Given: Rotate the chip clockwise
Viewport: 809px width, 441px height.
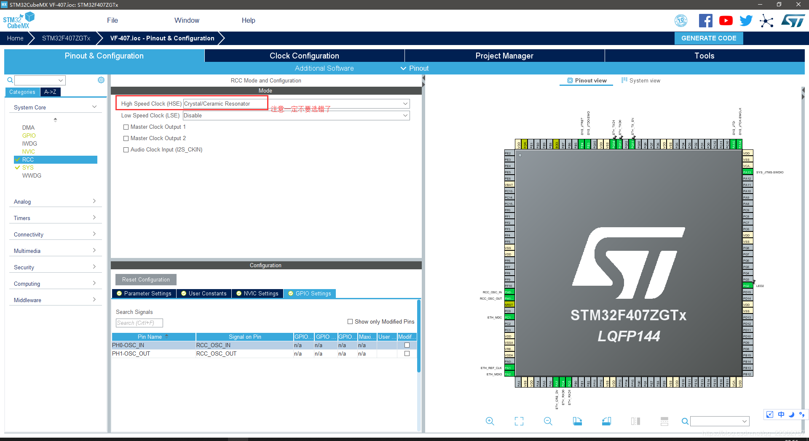Looking at the screenshot, I should point(577,421).
